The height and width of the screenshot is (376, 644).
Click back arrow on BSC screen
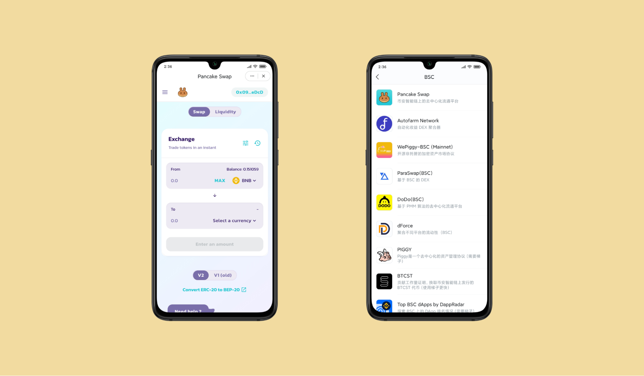pos(377,77)
